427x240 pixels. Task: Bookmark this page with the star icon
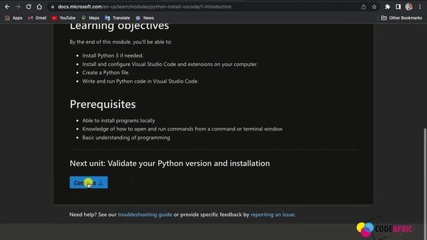374,7
